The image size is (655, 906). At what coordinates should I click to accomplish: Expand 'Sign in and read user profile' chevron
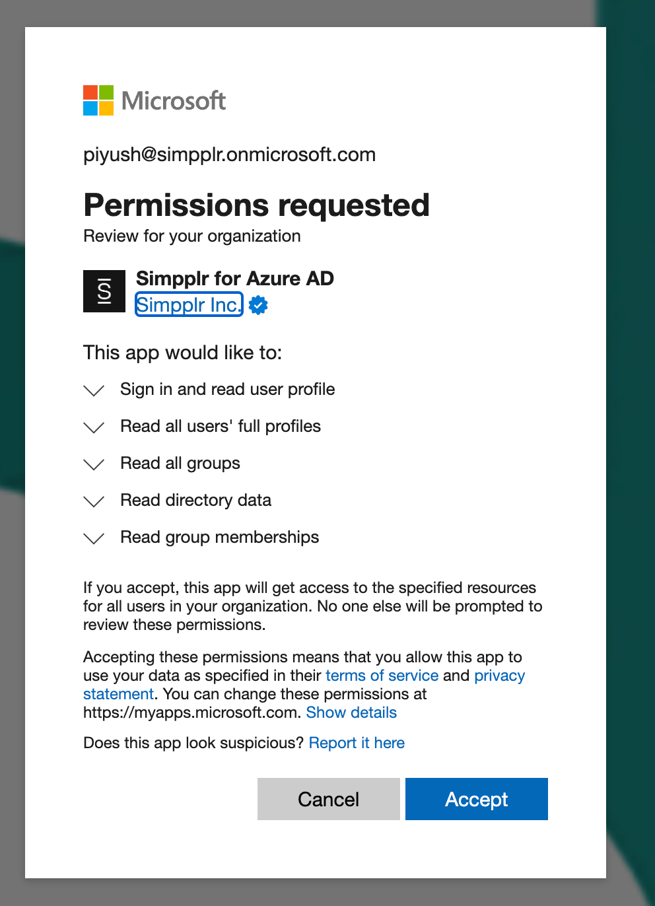click(x=94, y=390)
